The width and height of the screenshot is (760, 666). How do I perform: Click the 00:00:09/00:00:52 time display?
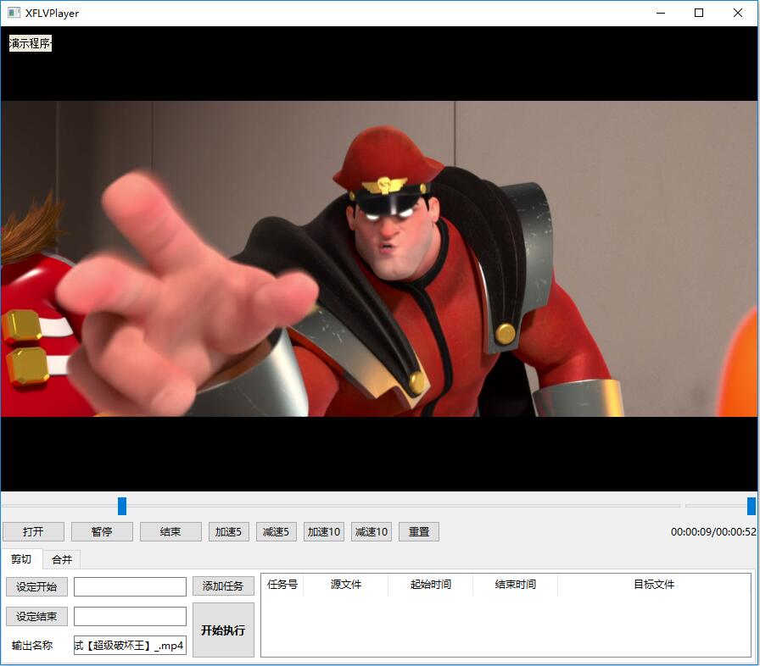(713, 532)
